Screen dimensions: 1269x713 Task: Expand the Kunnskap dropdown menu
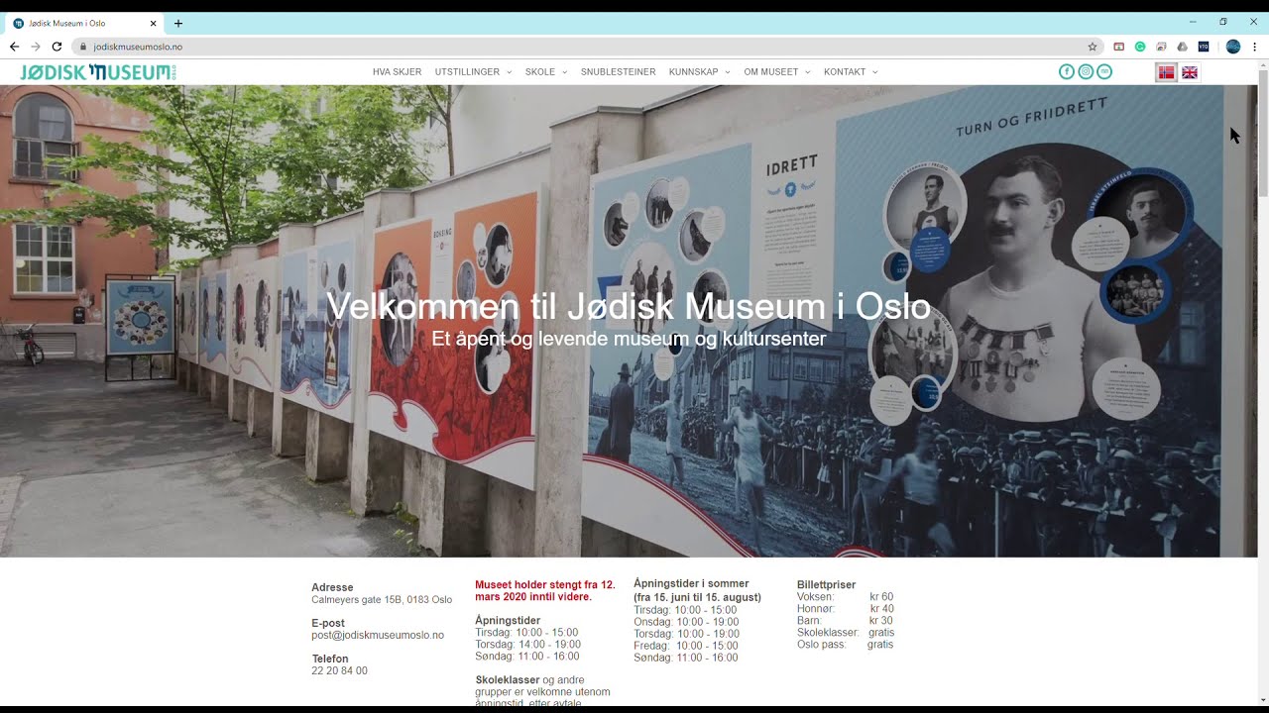(699, 71)
